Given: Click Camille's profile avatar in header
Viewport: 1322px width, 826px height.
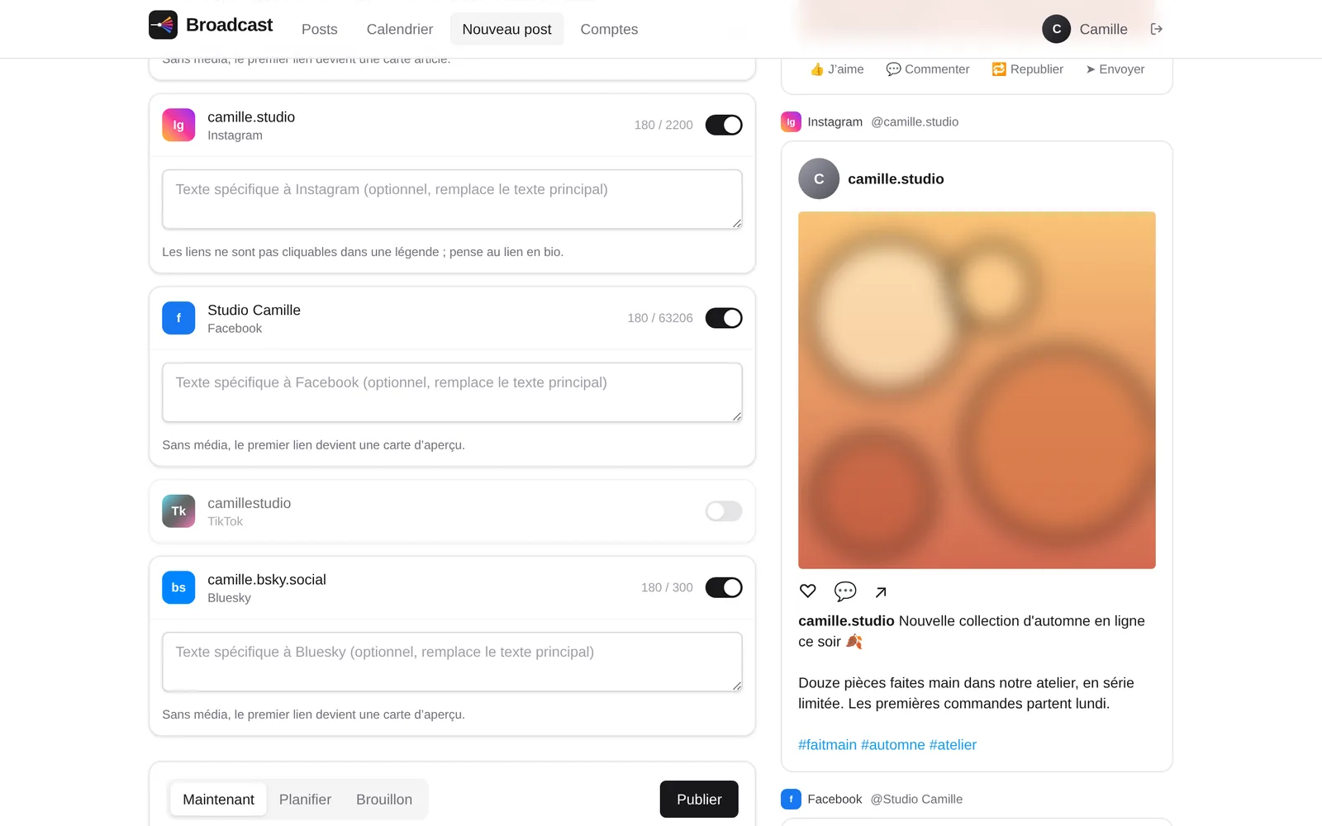Looking at the screenshot, I should coord(1056,29).
